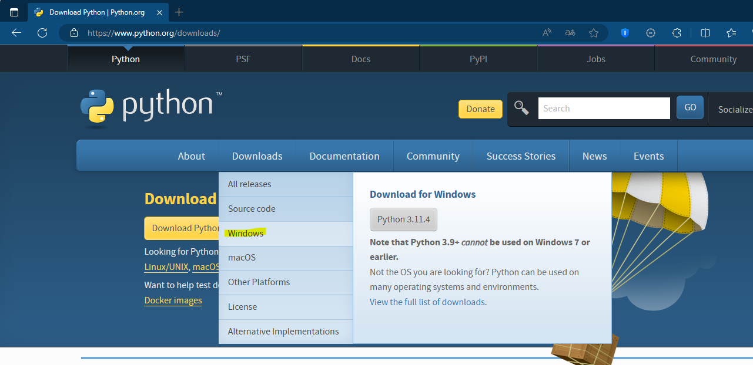Choose Source code in Downloads menu
The width and height of the screenshot is (753, 365).
[286, 209]
